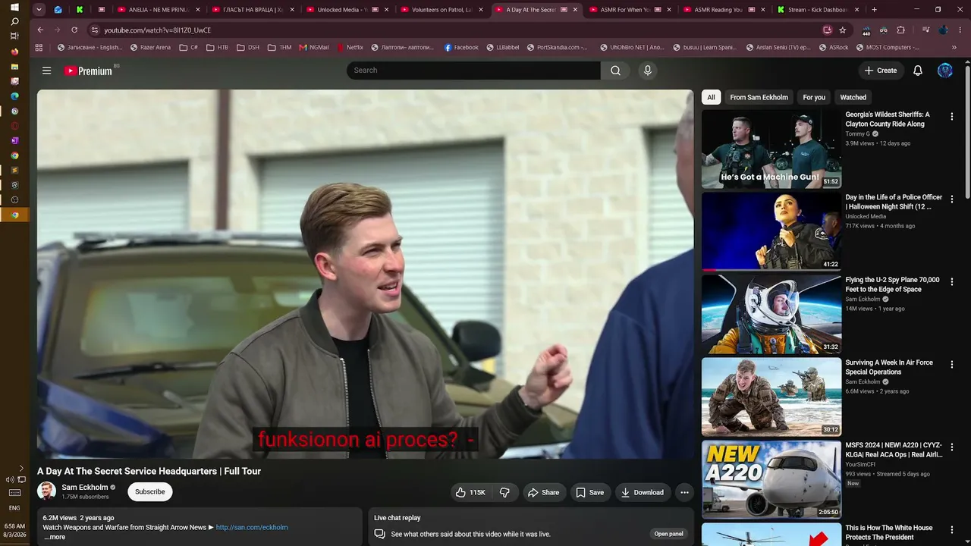Open the Netflix bookmark
Viewport: 971px width, 546px height.
tap(350, 47)
